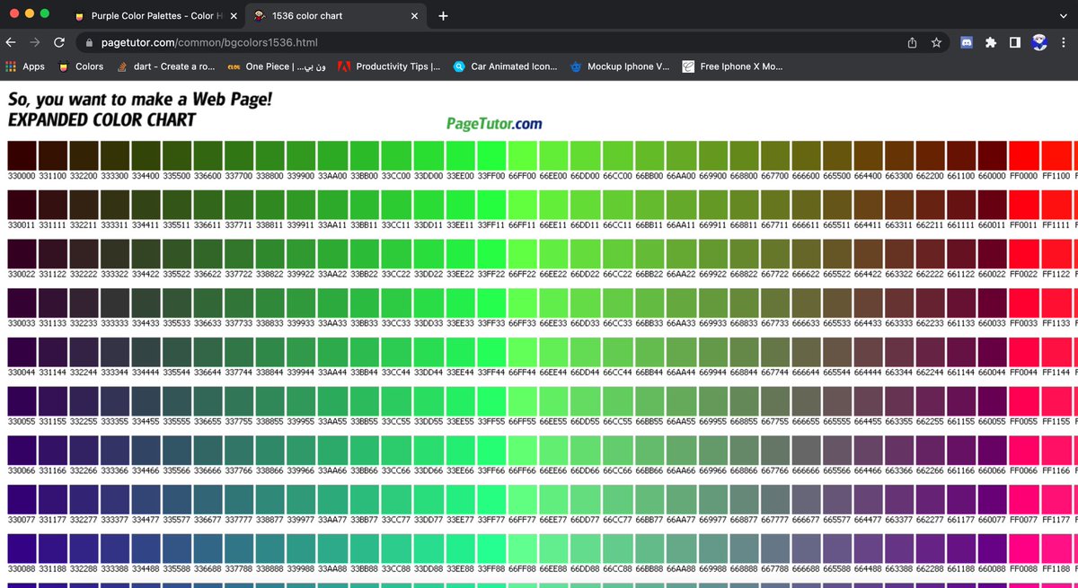Viewport: 1078px width, 588px height.
Task: Reload the page with the refresh icon
Action: click(59, 42)
